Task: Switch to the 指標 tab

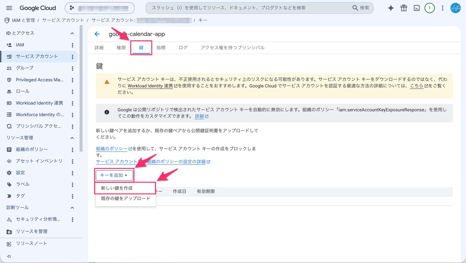Action: 161,47
